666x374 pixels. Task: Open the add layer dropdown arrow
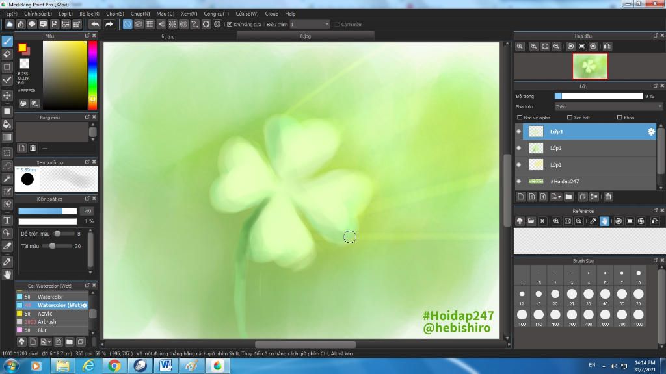point(559,197)
